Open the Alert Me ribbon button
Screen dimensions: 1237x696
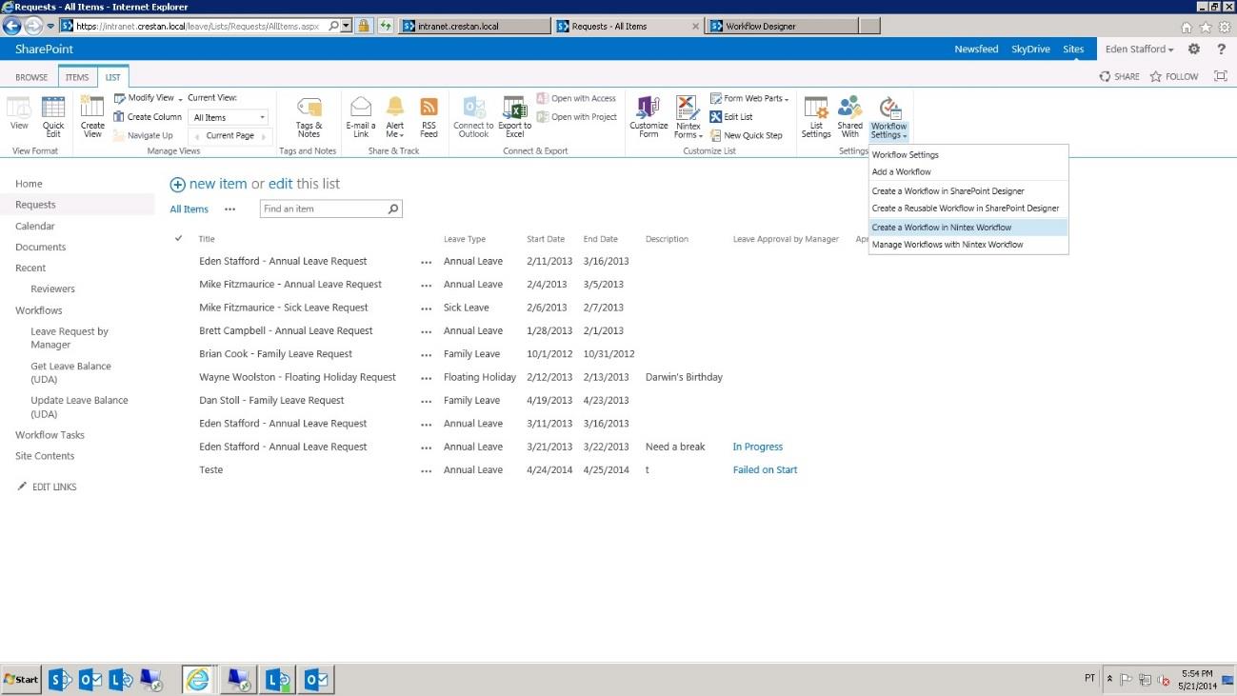point(395,117)
